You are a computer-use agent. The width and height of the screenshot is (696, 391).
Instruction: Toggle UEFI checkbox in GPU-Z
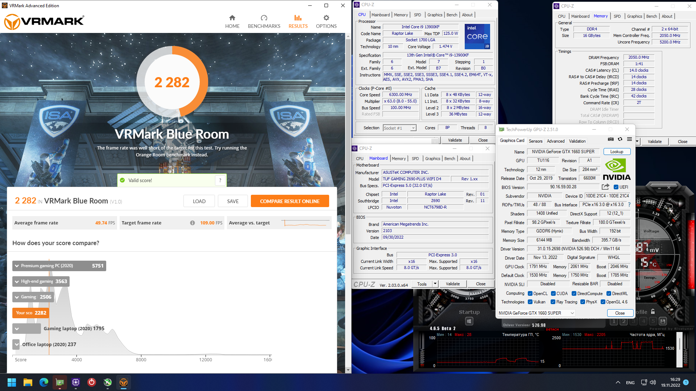click(x=616, y=187)
